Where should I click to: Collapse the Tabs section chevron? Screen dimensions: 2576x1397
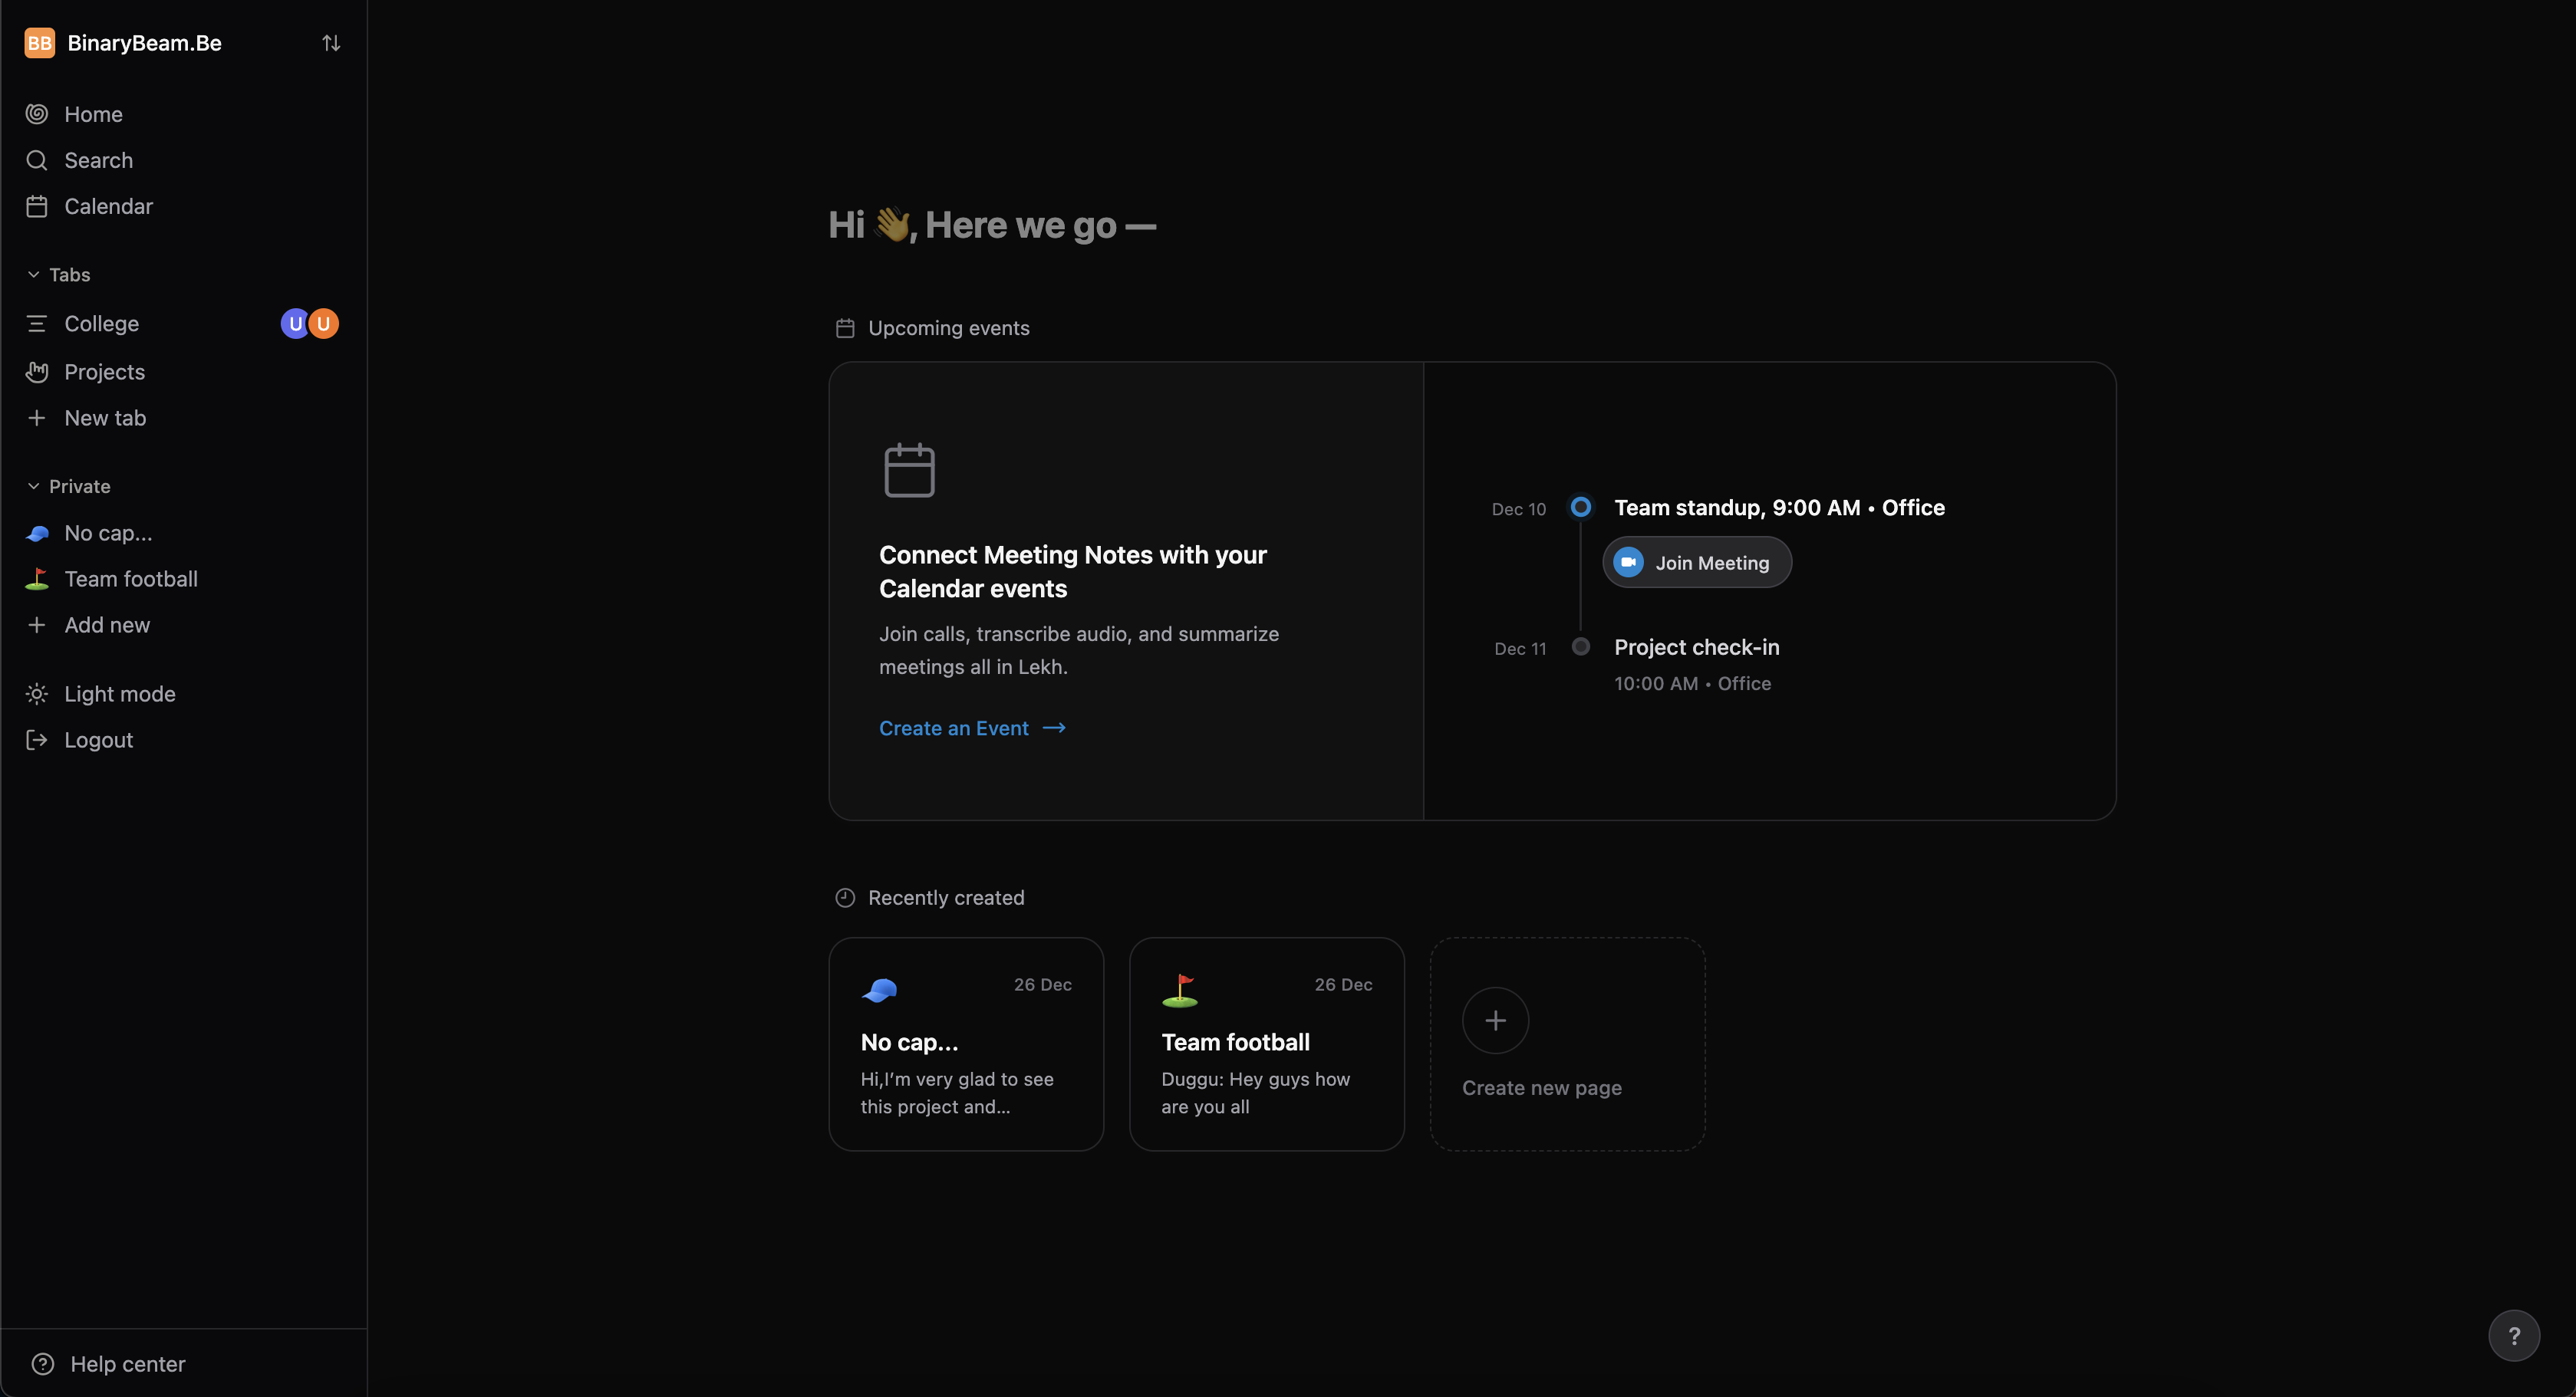click(x=33, y=274)
